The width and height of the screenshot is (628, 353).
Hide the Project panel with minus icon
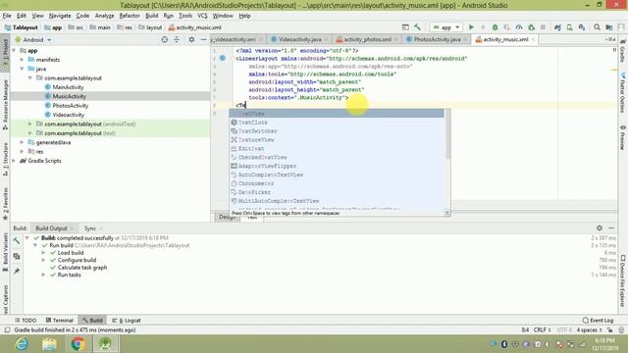click(203, 39)
